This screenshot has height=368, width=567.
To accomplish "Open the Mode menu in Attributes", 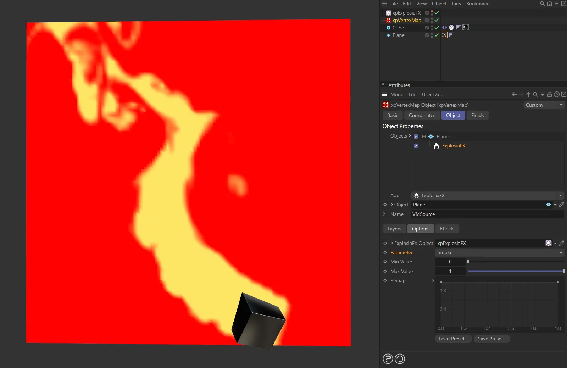I will (x=397, y=94).
